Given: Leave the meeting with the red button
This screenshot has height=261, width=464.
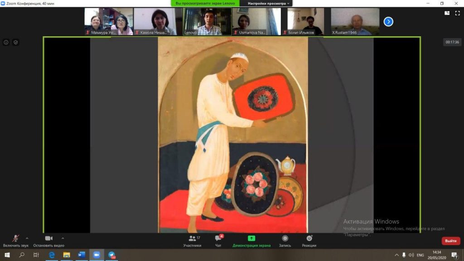Looking at the screenshot, I should 450,241.
